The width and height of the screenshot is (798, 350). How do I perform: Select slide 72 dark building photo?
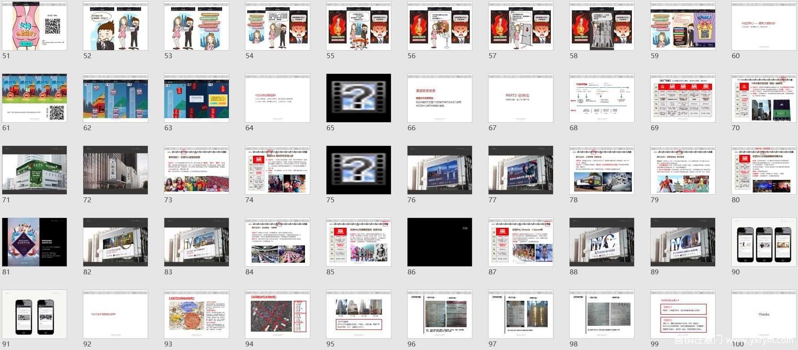pos(116,170)
